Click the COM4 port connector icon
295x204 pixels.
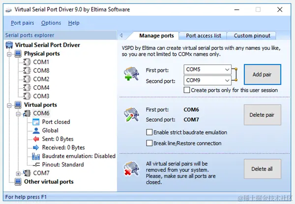click(27, 88)
